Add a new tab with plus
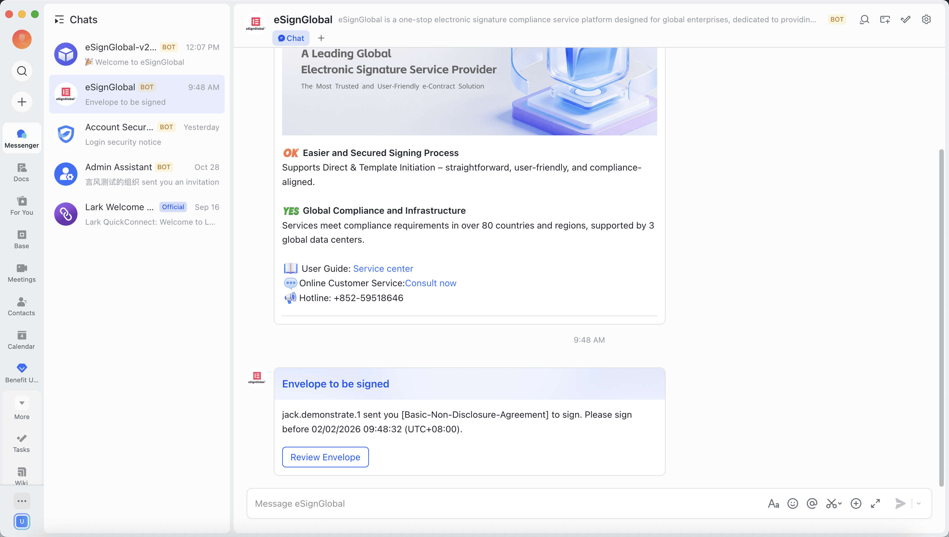The image size is (949, 537). 321,38
